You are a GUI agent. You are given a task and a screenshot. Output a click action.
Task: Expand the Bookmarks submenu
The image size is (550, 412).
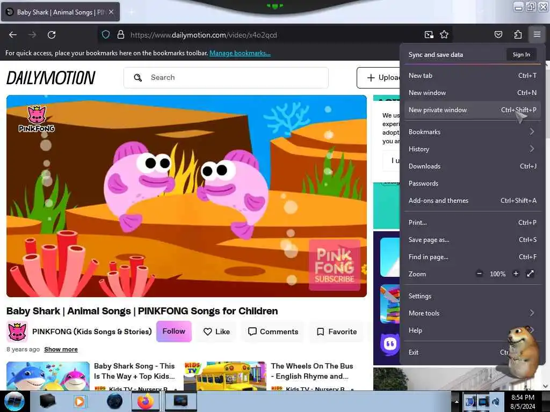pyautogui.click(x=473, y=132)
